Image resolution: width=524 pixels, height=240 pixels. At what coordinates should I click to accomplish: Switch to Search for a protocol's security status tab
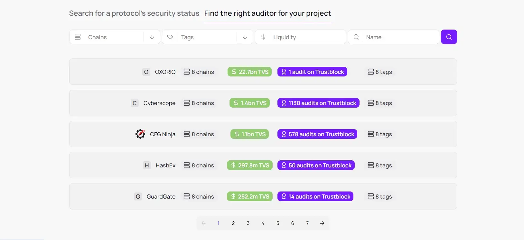pyautogui.click(x=134, y=13)
